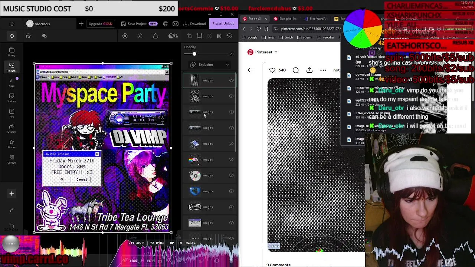Click the 9 Comments heading
475x267 pixels.
pos(278,264)
